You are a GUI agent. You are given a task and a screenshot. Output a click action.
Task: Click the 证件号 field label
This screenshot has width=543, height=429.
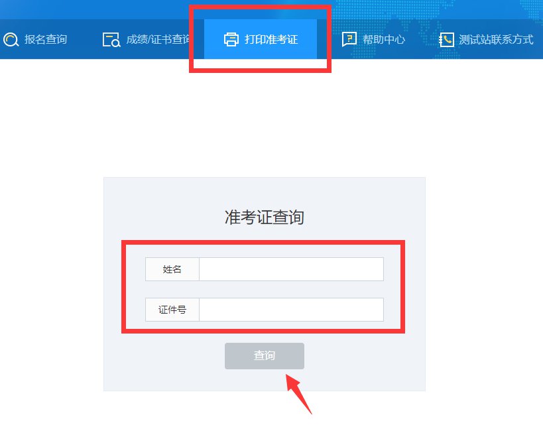[172, 310]
